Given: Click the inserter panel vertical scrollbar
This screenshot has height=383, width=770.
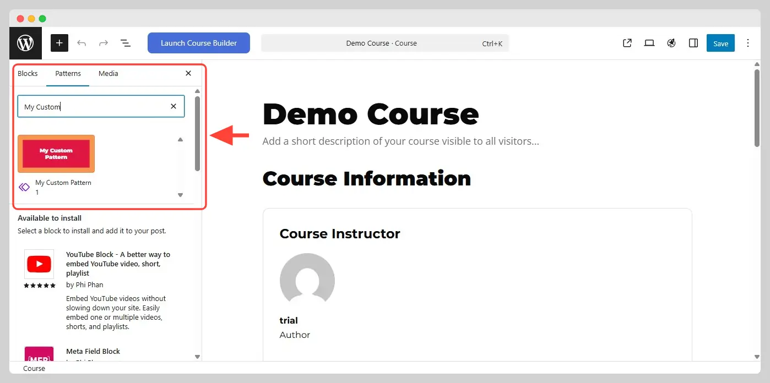Looking at the screenshot, I should tap(197, 134).
